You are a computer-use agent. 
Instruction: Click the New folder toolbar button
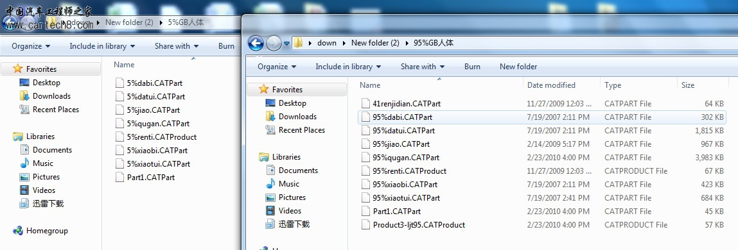point(518,67)
